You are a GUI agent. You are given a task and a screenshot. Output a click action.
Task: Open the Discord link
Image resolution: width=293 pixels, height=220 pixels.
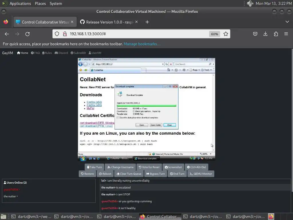click(61, 53)
